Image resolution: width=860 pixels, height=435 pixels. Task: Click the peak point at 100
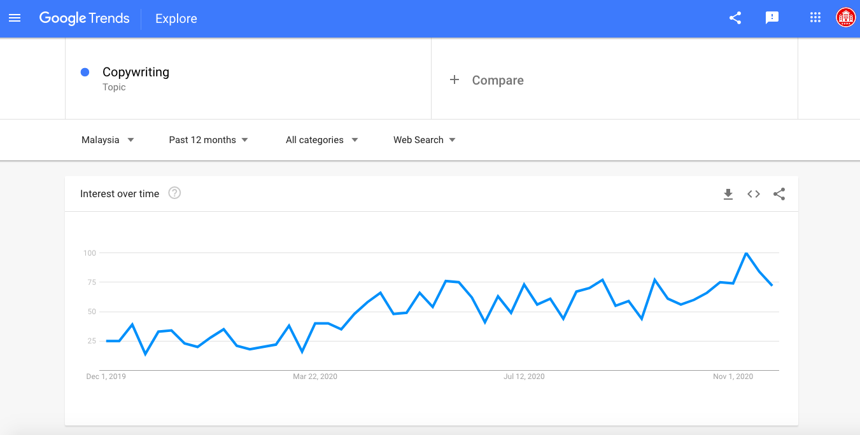746,253
